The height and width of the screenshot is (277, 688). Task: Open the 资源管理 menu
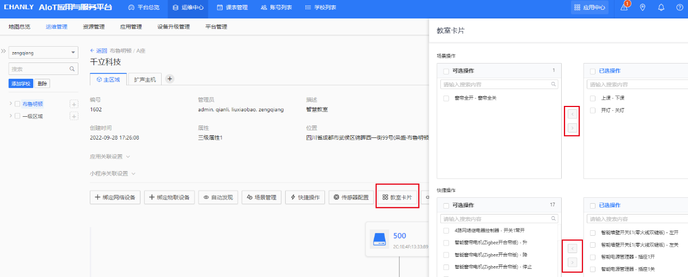point(94,27)
